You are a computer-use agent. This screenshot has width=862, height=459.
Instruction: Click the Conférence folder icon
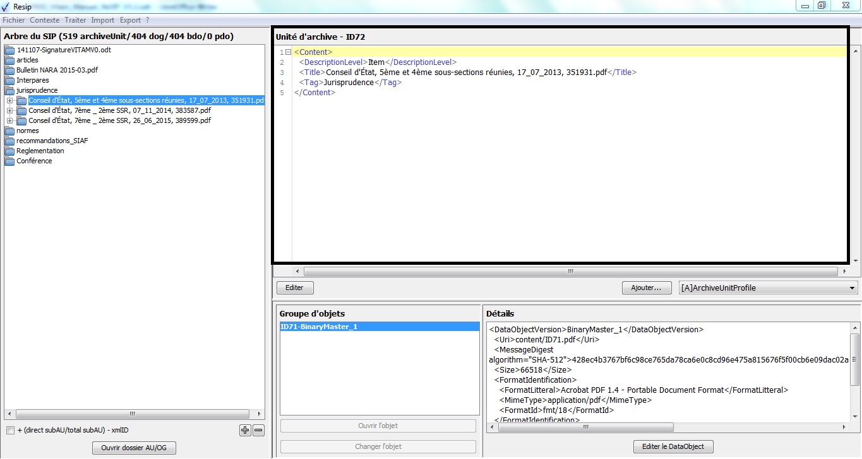pos(9,161)
